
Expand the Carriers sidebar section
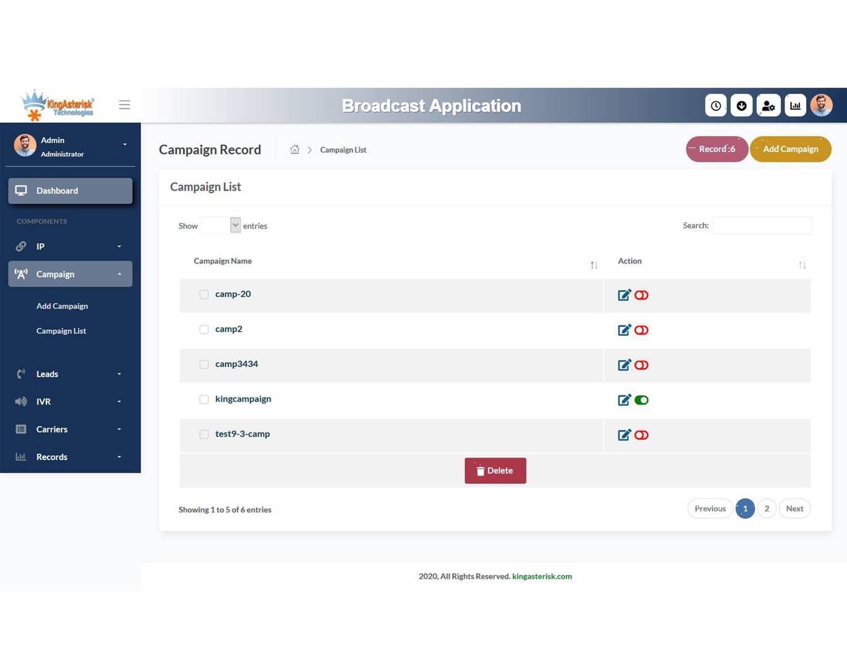[70, 429]
